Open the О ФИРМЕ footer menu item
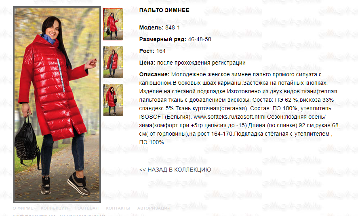The height and width of the screenshot is (216, 358). click(23, 208)
